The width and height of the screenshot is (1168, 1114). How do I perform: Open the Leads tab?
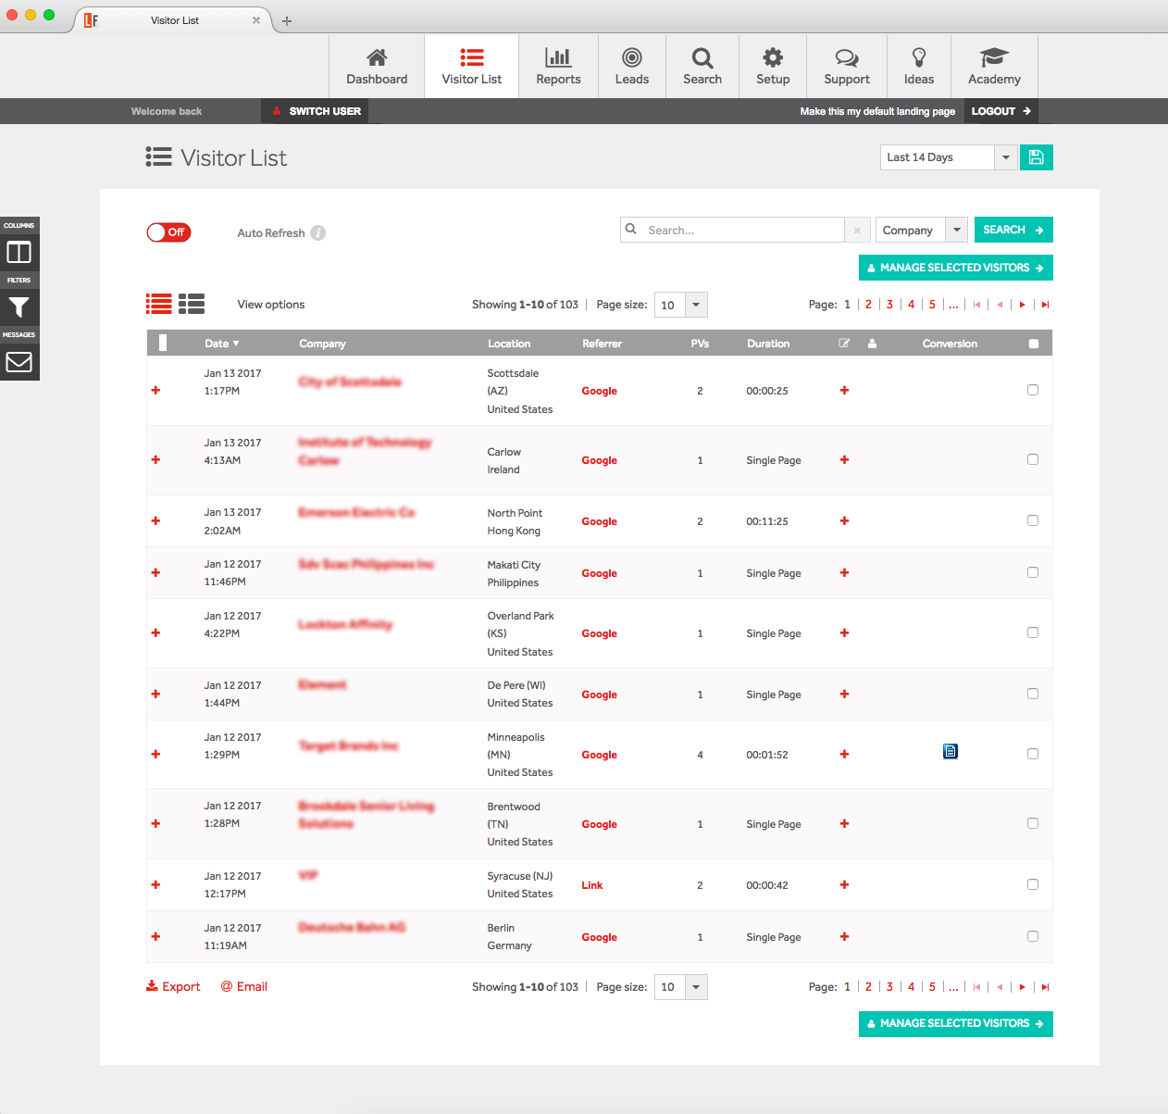[632, 67]
